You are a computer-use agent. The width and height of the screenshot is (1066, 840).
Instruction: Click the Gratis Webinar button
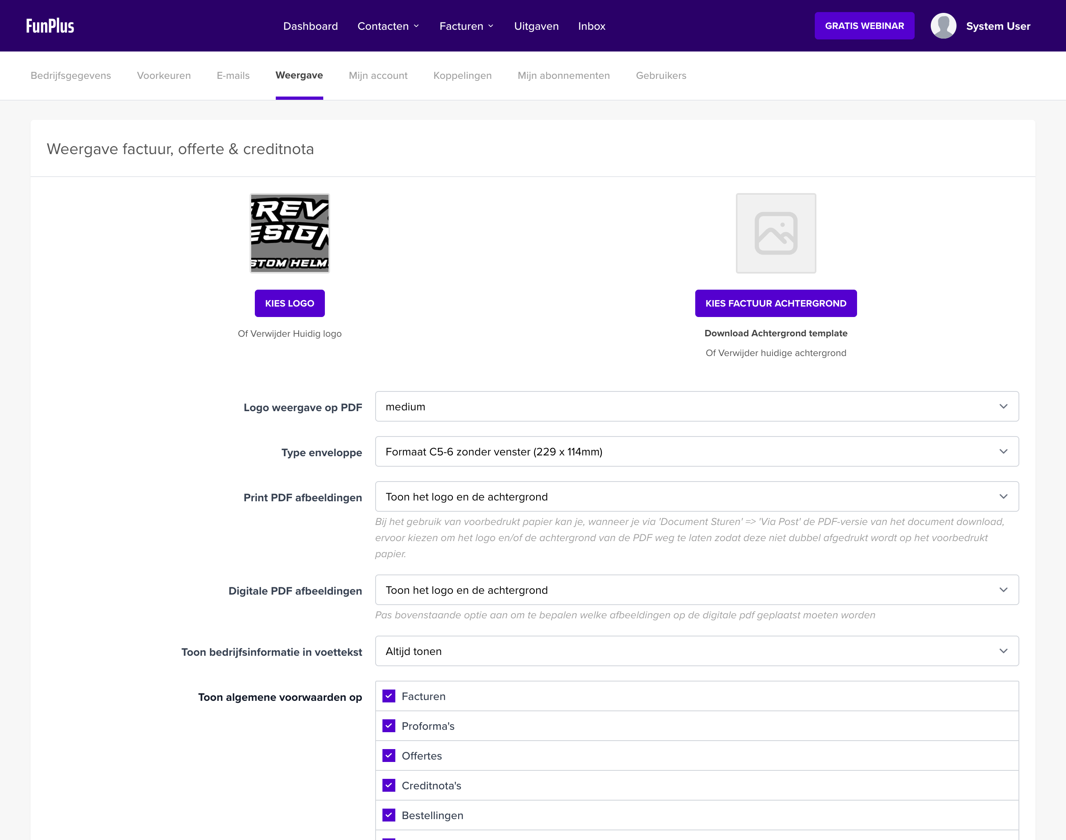864,26
